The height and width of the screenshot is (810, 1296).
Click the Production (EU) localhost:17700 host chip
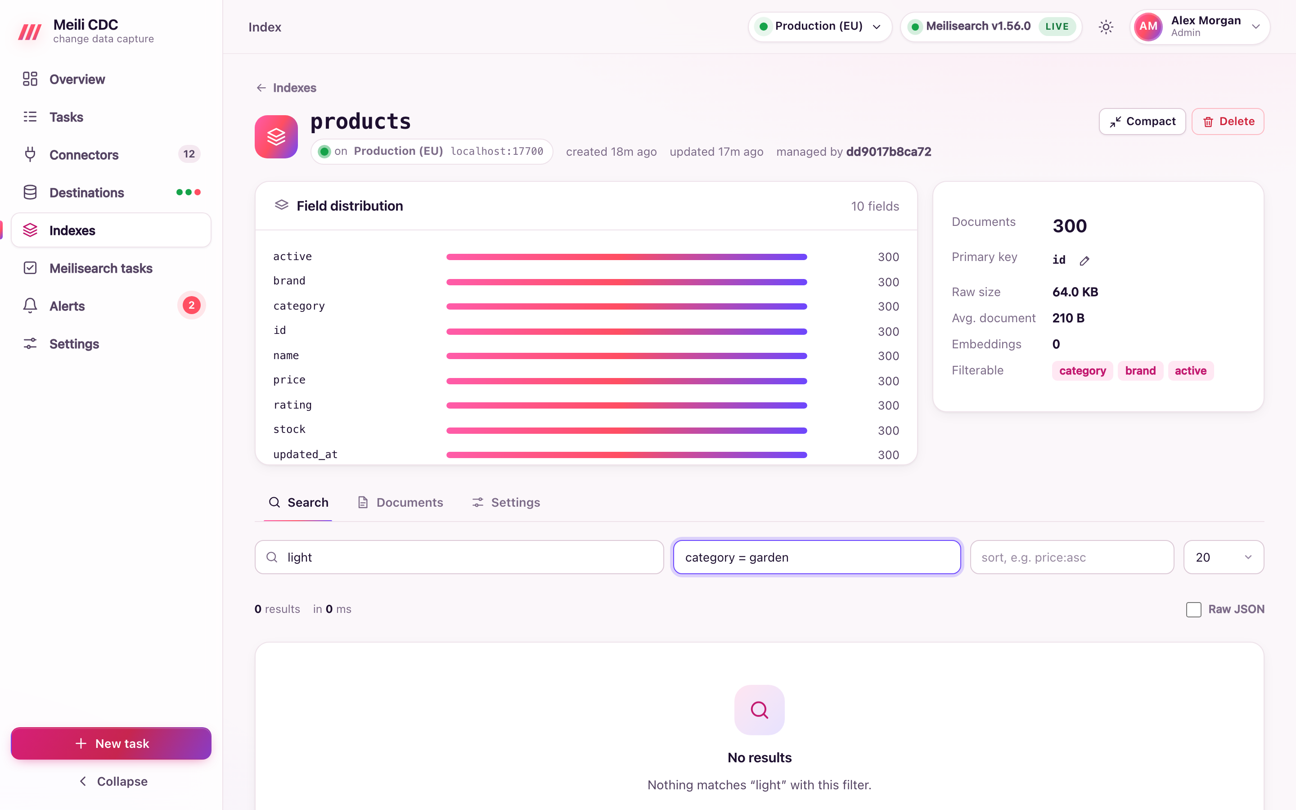[x=432, y=152]
